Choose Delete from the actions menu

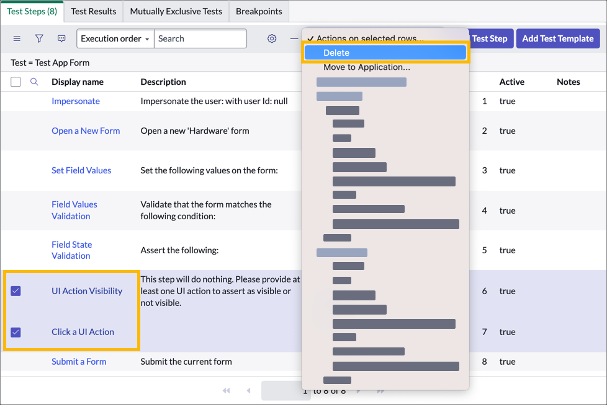click(385, 53)
